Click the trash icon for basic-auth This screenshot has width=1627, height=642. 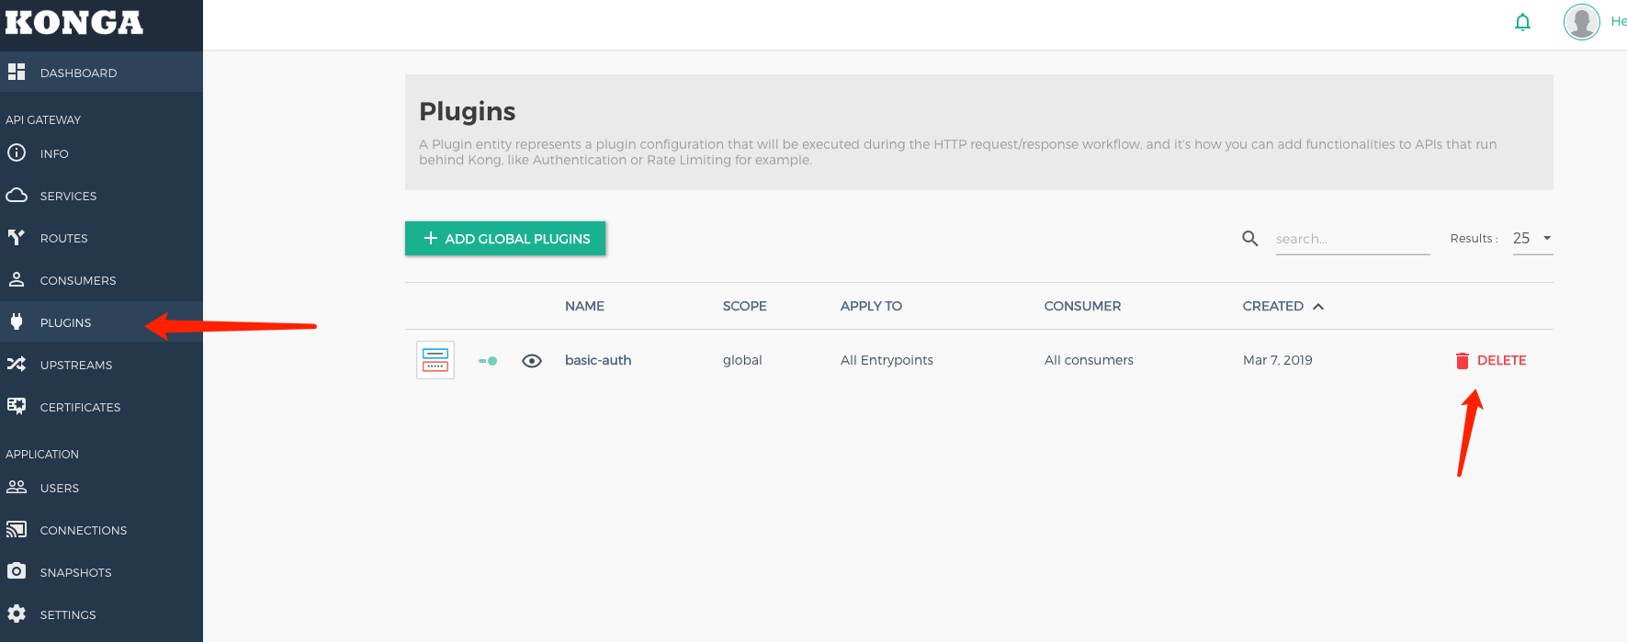click(x=1463, y=361)
